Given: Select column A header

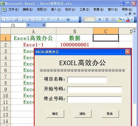Looking at the screenshot, I should click(33, 31).
